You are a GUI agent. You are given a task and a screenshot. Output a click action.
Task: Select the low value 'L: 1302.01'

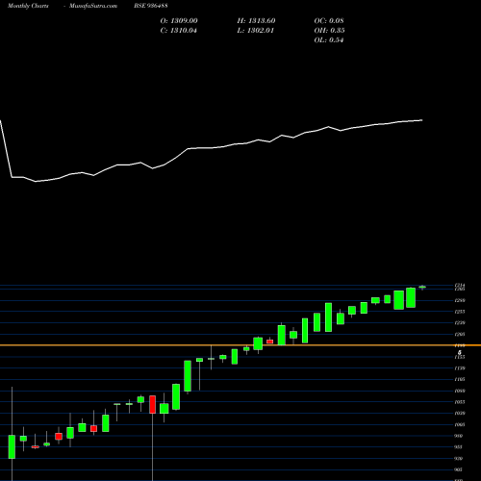256,31
